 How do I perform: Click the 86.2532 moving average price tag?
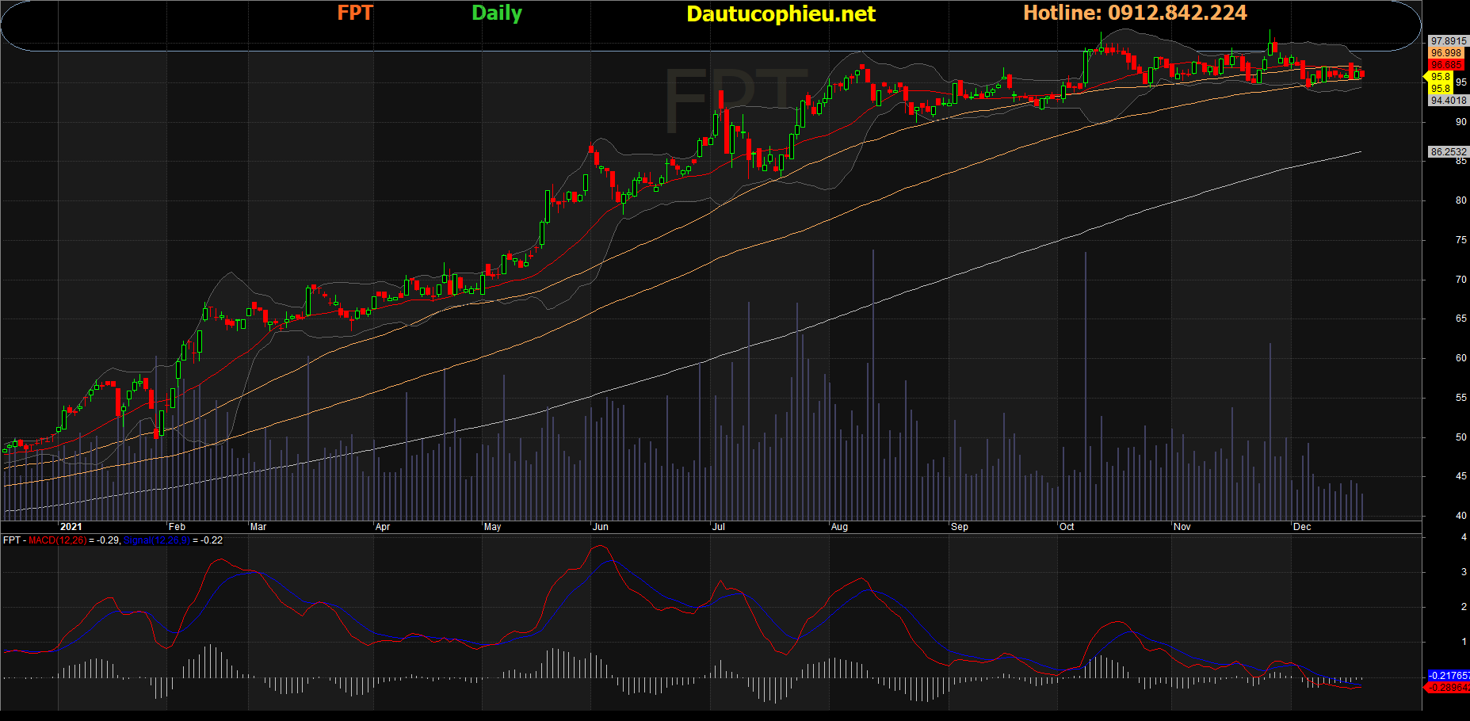click(x=1448, y=151)
